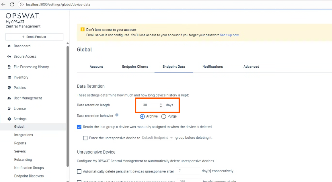Viewport: 332px width, 182px height.
Task: Click the File Processing History icon
Action: click(x=9, y=67)
